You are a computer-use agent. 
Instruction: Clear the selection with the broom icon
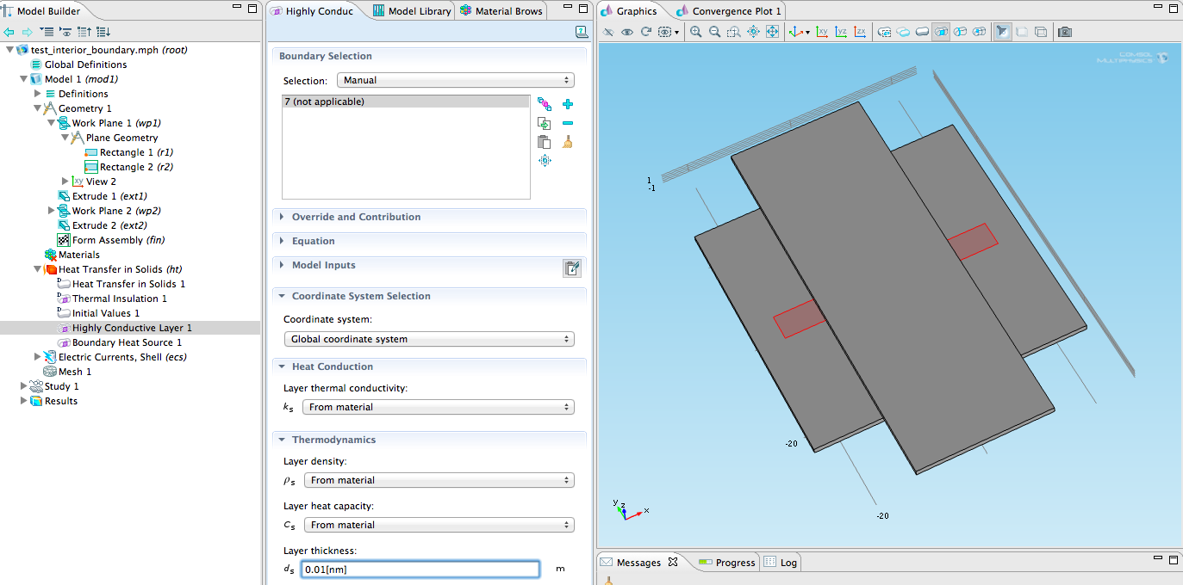[568, 142]
